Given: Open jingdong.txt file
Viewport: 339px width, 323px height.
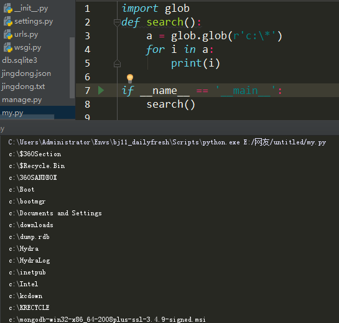Looking at the screenshot, I should tap(24, 87).
